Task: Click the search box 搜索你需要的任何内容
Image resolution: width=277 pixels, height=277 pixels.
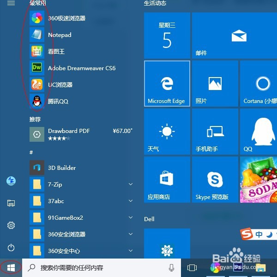Action: click(102, 268)
